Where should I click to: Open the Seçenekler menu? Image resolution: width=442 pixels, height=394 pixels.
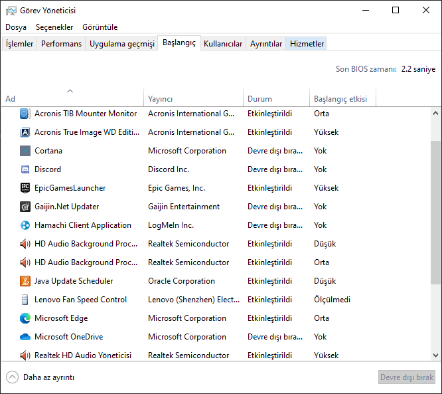pyautogui.click(x=54, y=27)
